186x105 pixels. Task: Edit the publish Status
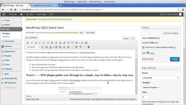(x=158, y=38)
